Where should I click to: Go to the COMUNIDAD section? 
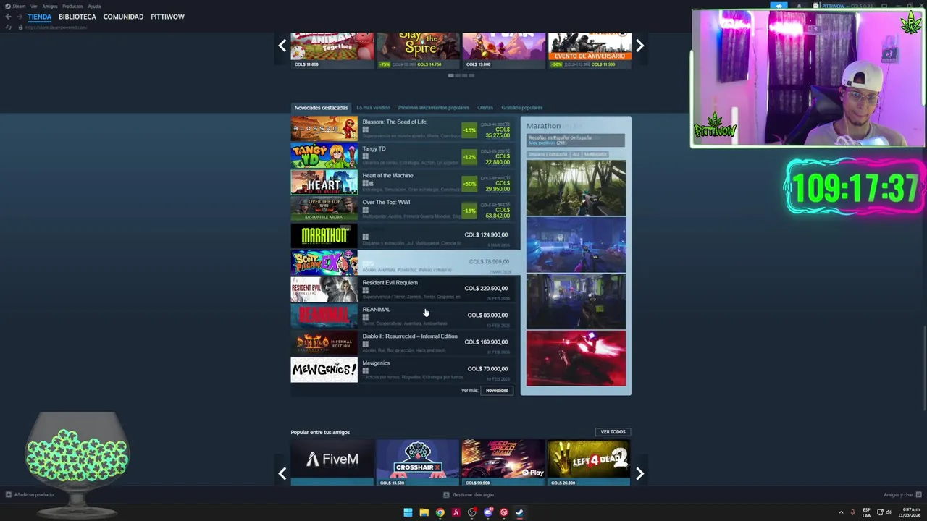(x=123, y=17)
